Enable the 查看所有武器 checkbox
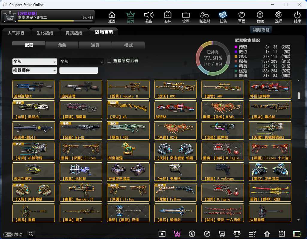 109,61
